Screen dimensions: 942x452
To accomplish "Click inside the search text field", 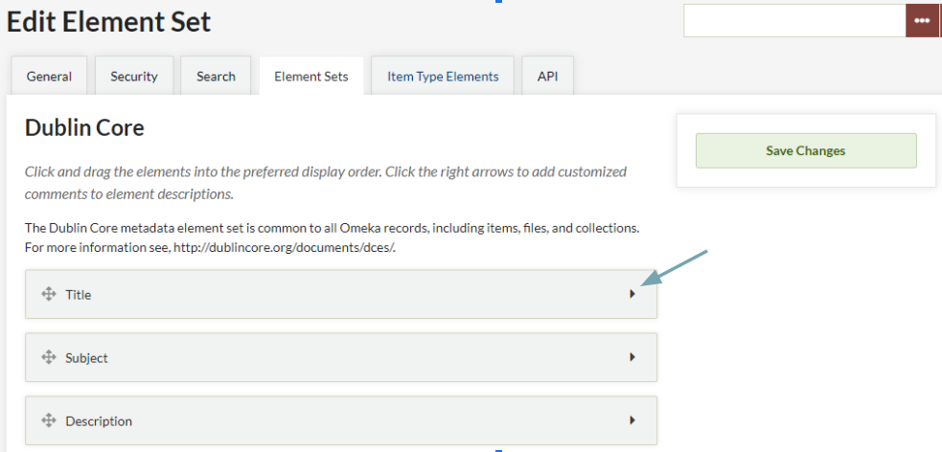I will click(x=794, y=20).
